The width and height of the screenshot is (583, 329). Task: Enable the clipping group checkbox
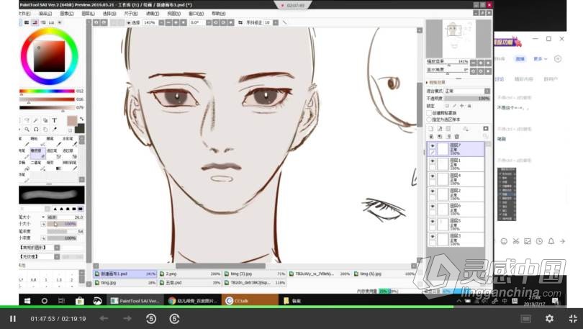(429, 112)
